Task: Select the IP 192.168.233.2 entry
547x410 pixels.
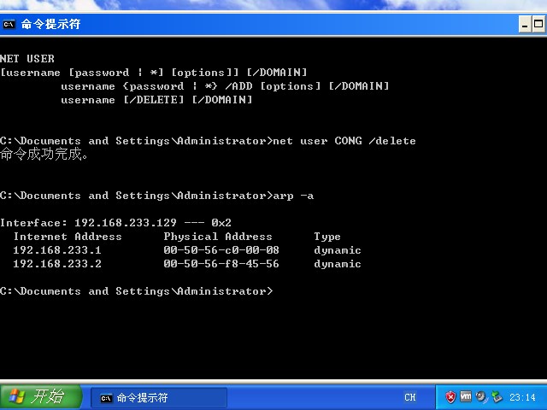Action: click(57, 264)
